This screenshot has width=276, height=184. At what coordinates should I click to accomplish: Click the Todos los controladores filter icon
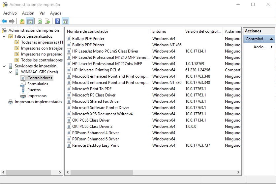17,60
